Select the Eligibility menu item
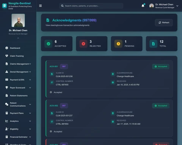The width and height of the screenshot is (182, 145). click(x=18, y=129)
